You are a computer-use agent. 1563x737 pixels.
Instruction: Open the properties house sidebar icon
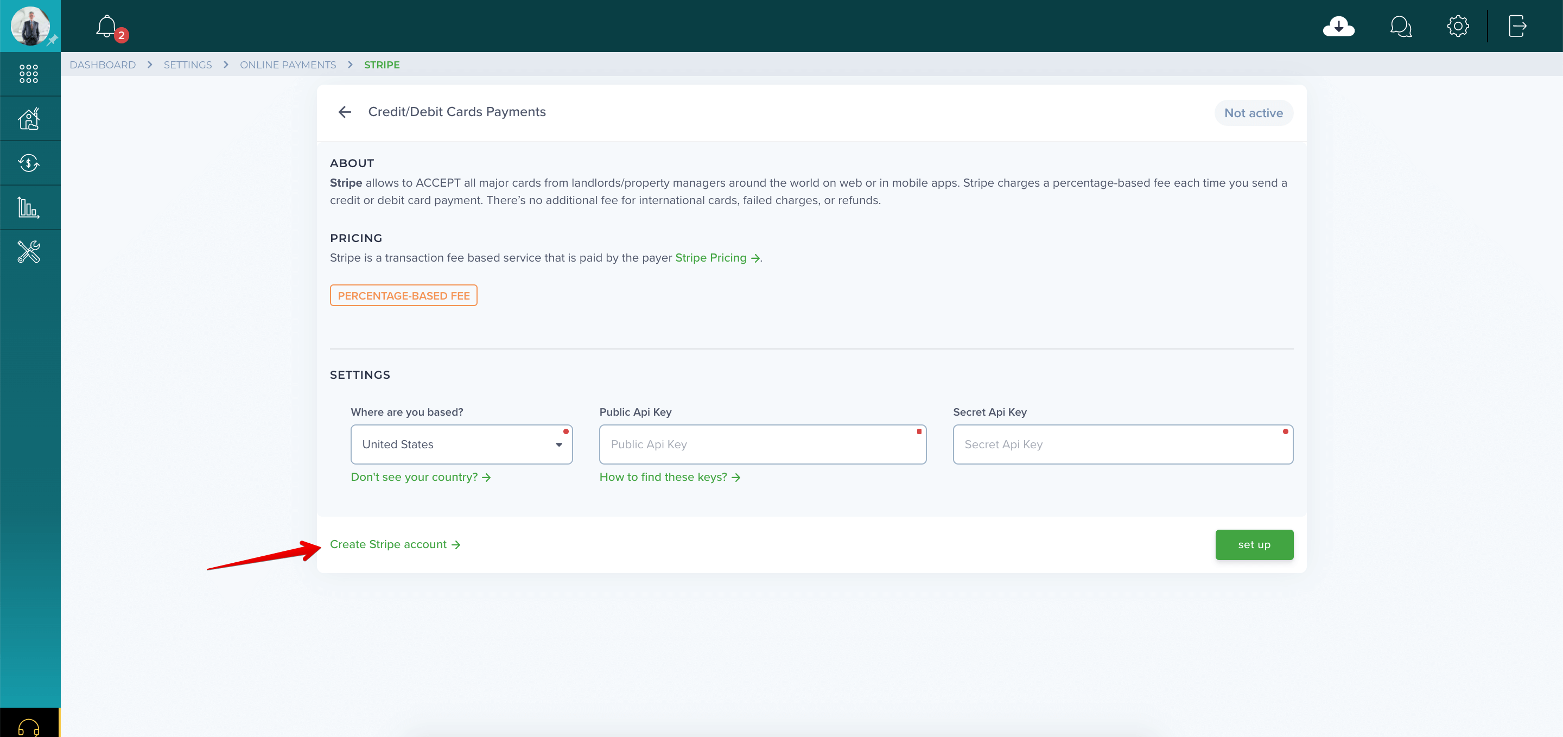pyautogui.click(x=29, y=118)
